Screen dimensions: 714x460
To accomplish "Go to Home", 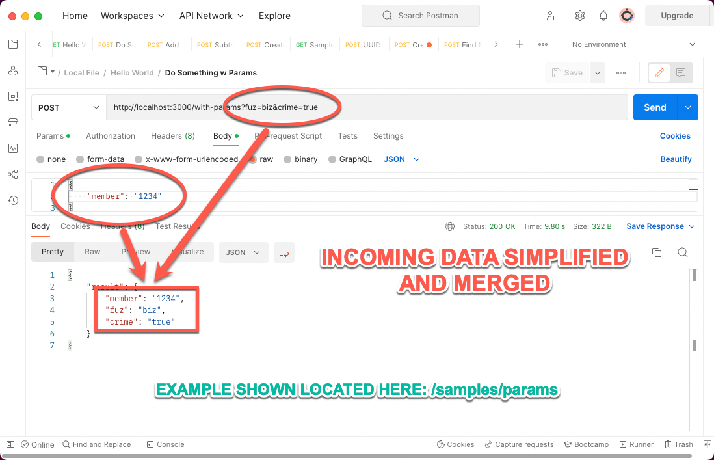I will click(x=75, y=16).
